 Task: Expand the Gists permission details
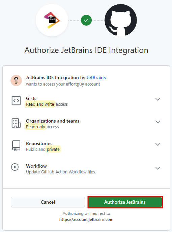click(x=158, y=99)
